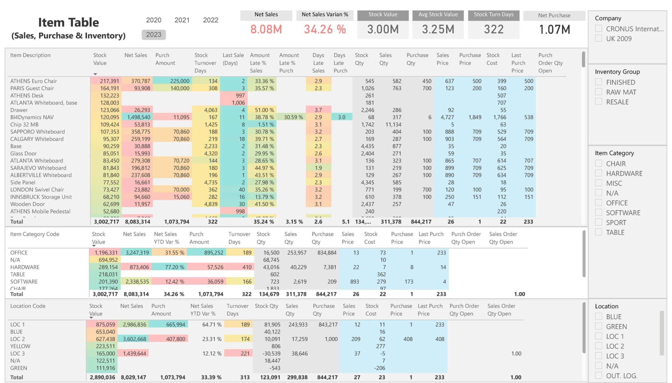Check the UK 2009 company checkbox

[x=598, y=38]
